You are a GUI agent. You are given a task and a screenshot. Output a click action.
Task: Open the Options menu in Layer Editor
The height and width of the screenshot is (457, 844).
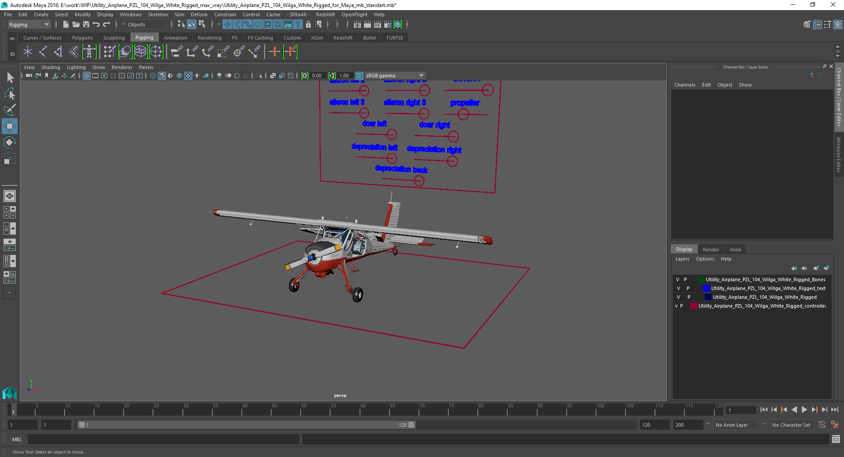click(x=705, y=259)
